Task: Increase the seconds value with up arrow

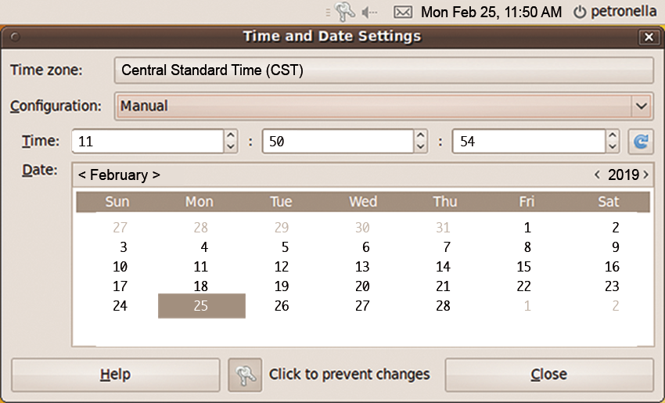Action: (x=612, y=135)
